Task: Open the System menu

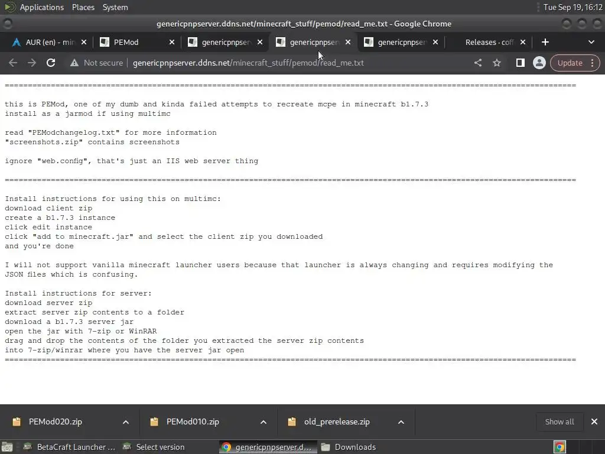Action: (115, 7)
